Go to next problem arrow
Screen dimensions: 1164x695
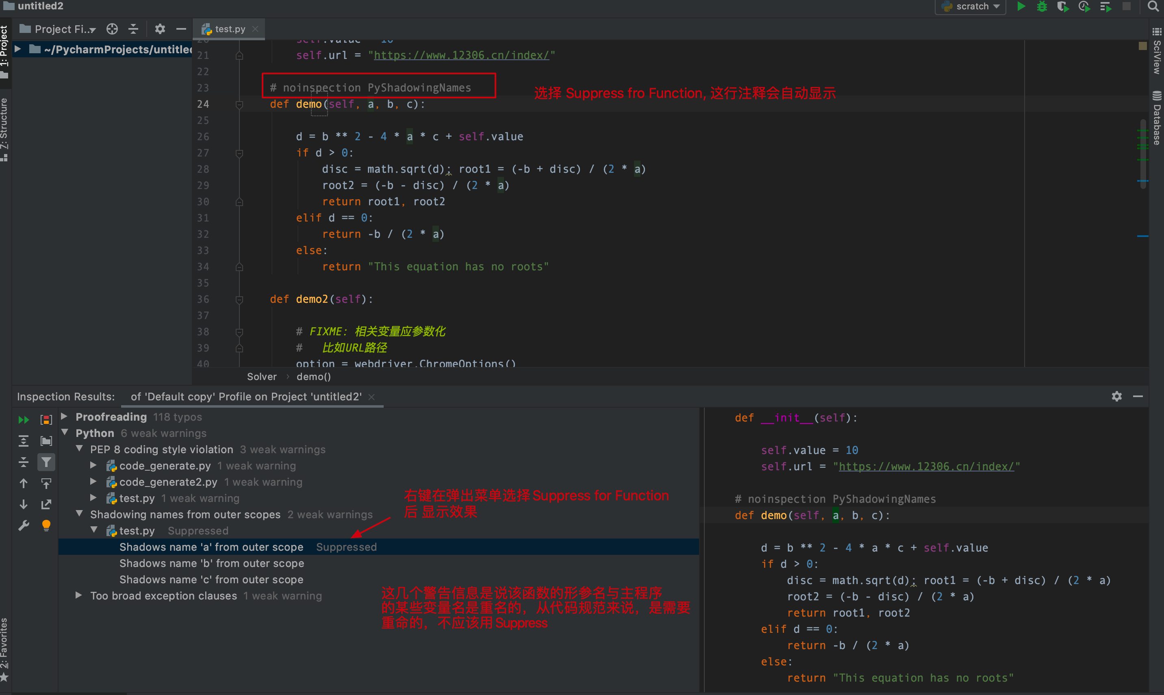24,504
